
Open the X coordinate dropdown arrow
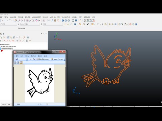16,24
